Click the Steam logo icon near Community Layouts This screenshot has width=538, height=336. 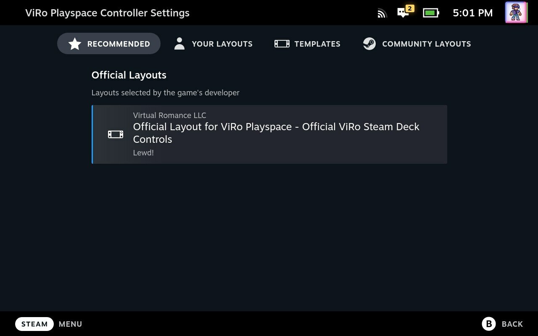pos(369,43)
